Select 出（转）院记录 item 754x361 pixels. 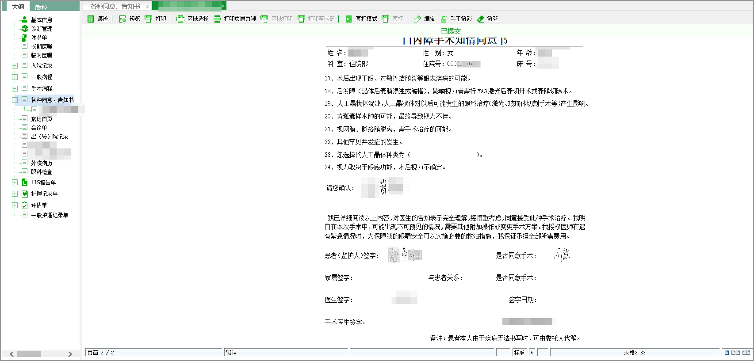(x=50, y=137)
